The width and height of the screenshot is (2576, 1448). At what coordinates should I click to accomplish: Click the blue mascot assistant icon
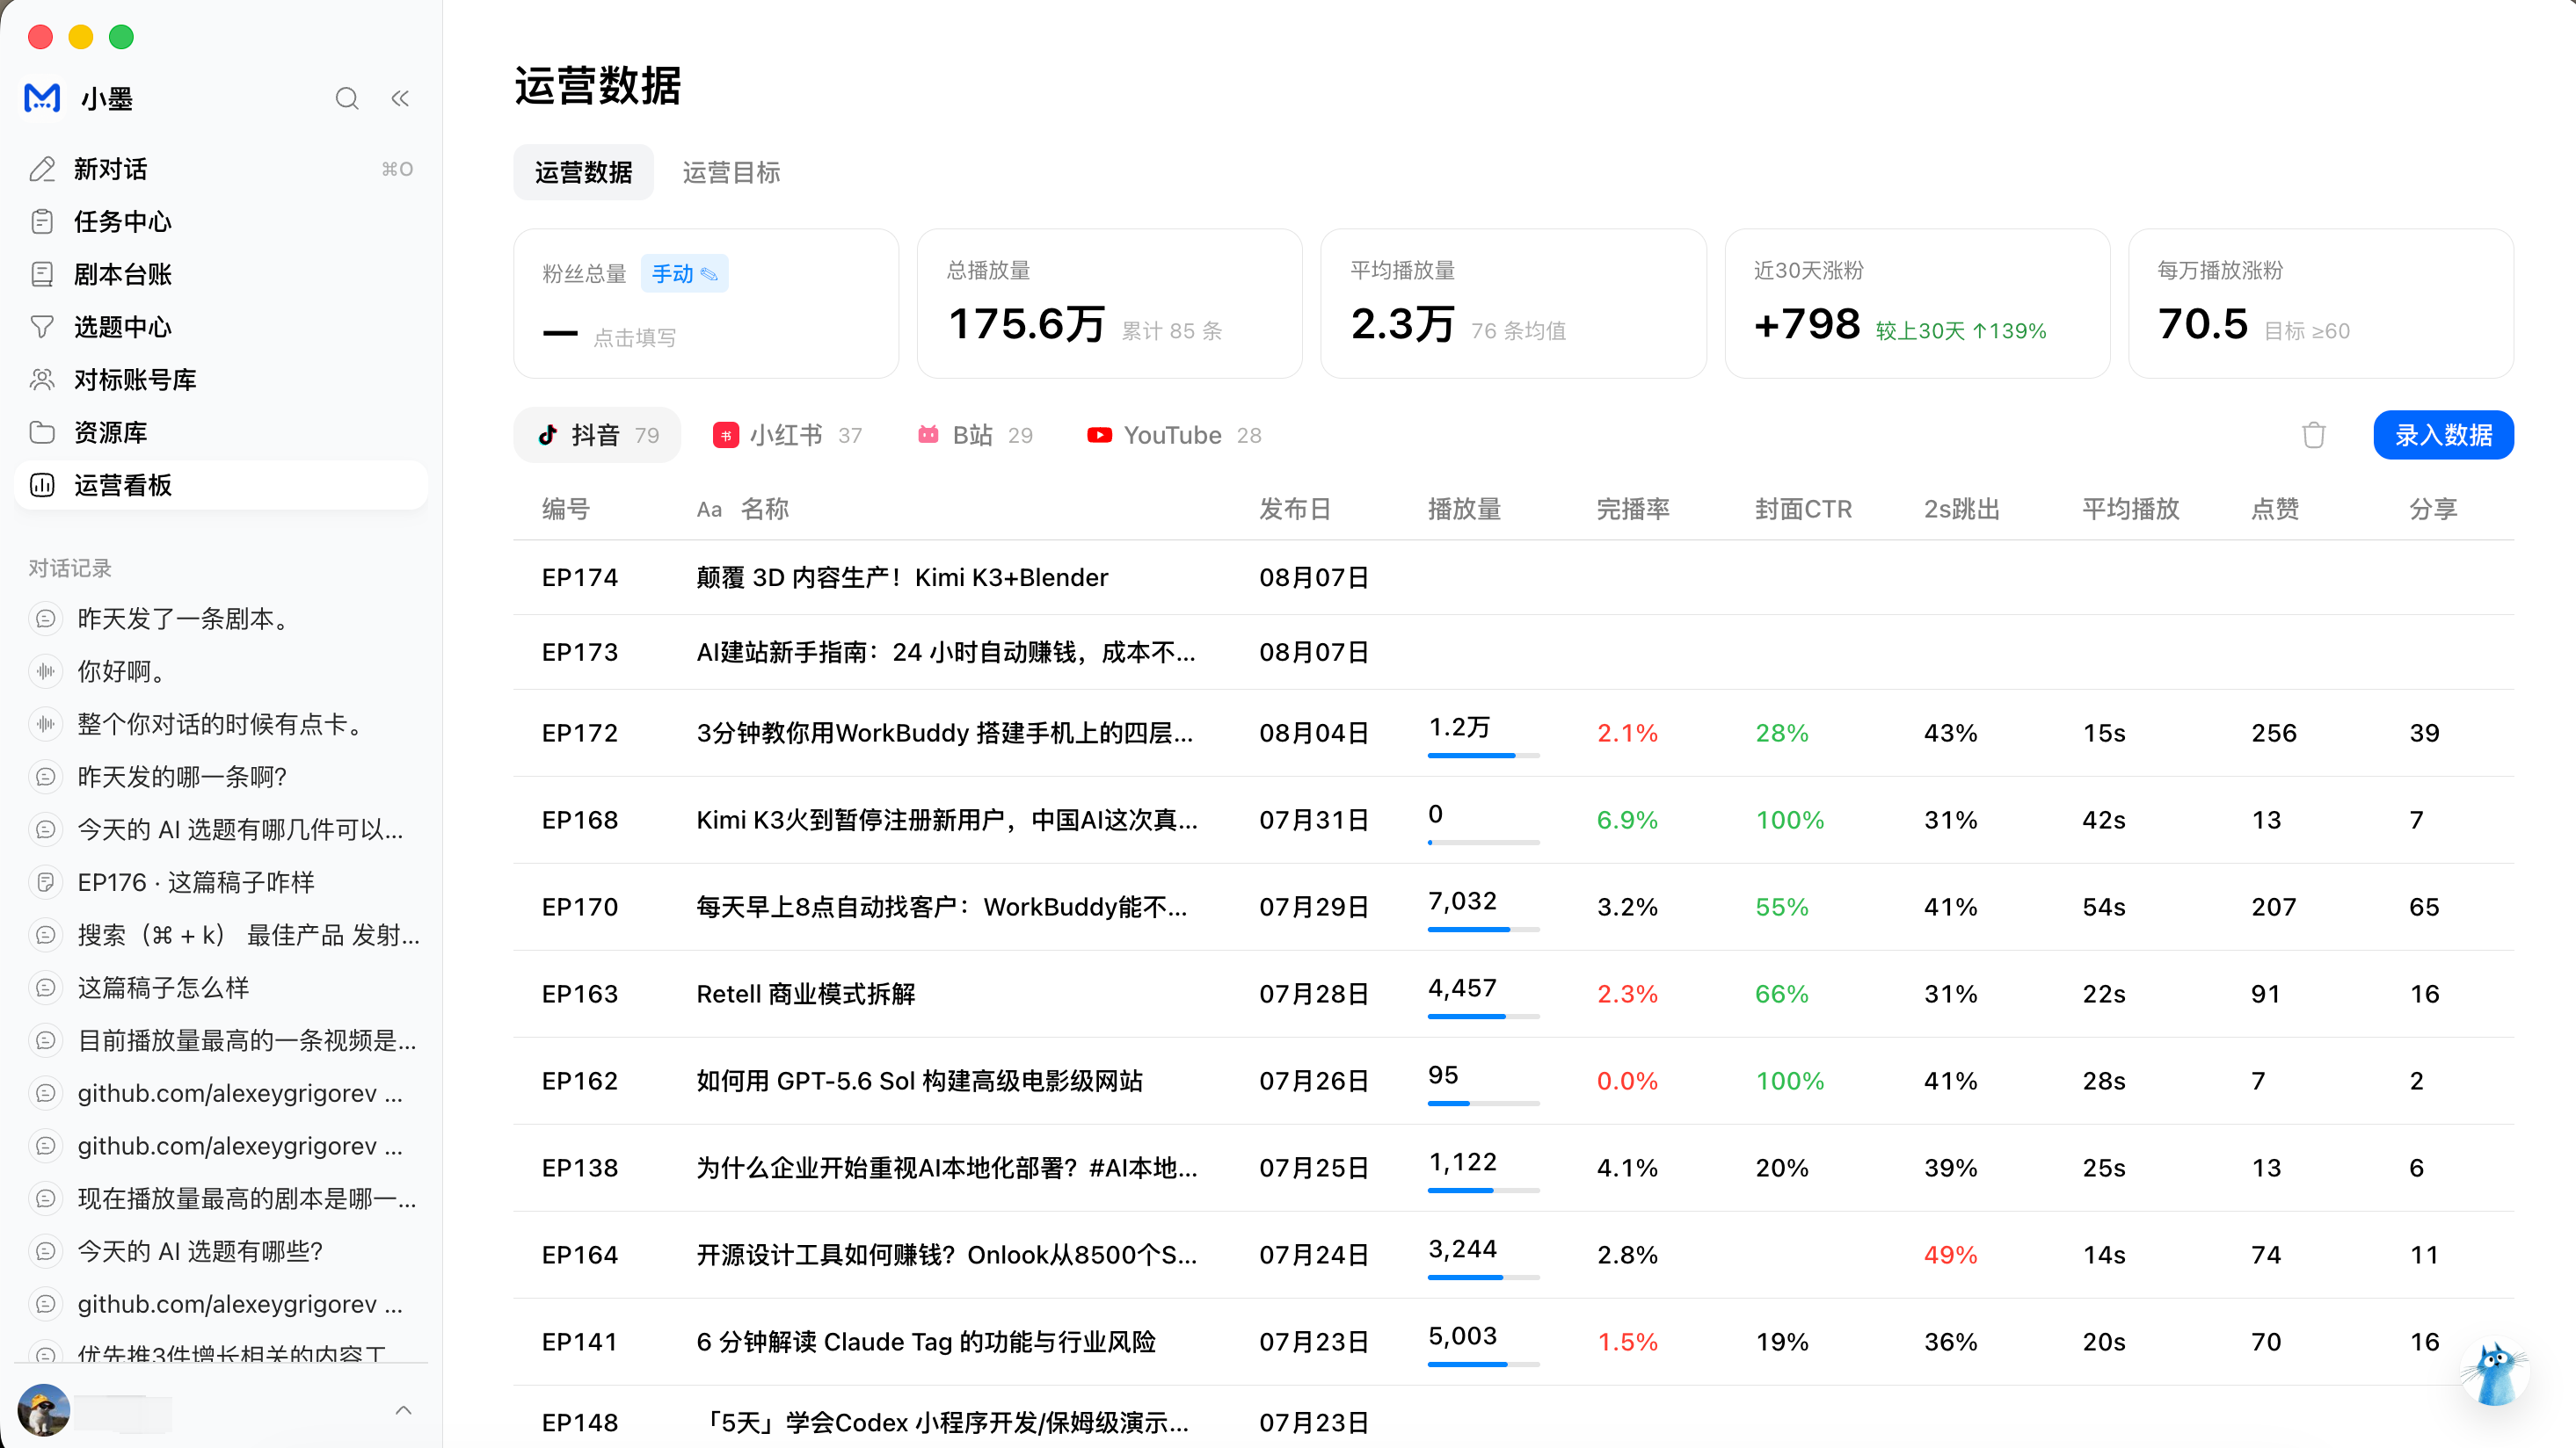(2495, 1372)
